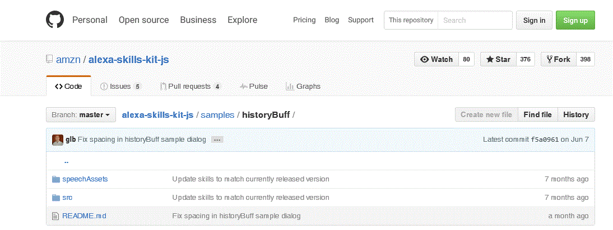Go to samples folder in breadcrumb

click(x=217, y=115)
